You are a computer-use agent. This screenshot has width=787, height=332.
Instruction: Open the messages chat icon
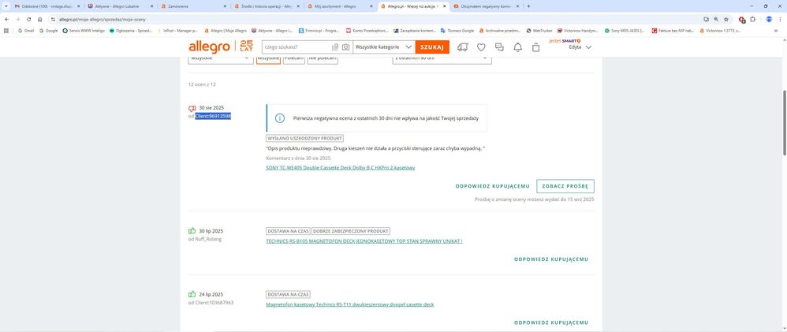[499, 47]
